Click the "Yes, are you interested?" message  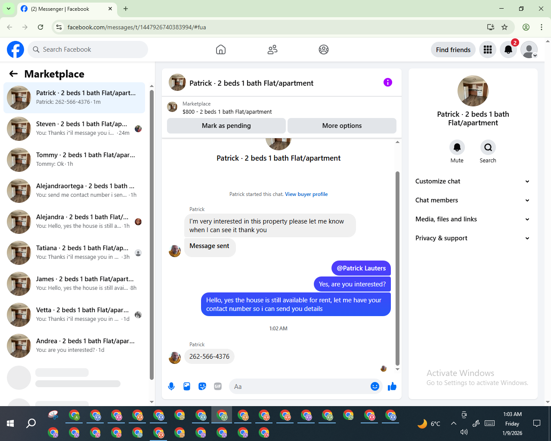[x=352, y=284]
